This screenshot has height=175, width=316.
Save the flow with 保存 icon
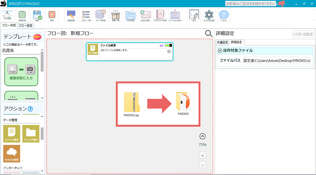(37, 15)
